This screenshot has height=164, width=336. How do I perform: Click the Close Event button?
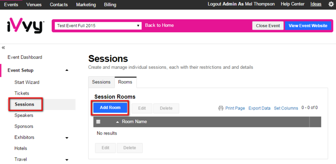click(268, 26)
